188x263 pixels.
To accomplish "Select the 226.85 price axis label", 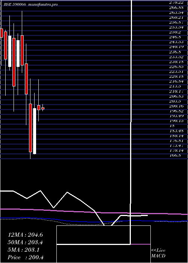I will 176,67.
